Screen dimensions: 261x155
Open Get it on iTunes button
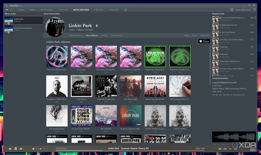204,41
